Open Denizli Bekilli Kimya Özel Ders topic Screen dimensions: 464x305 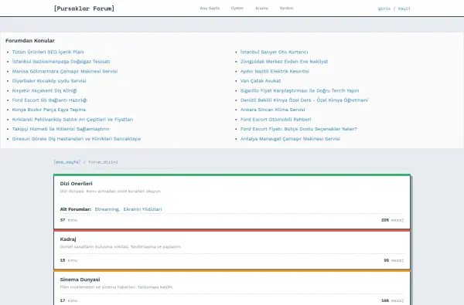click(x=304, y=100)
